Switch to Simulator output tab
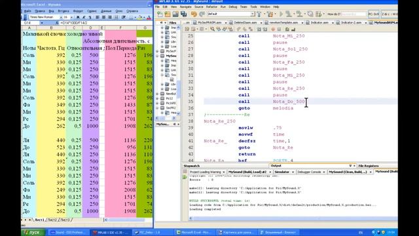The image size is (419, 236). pyautogui.click(x=282, y=172)
